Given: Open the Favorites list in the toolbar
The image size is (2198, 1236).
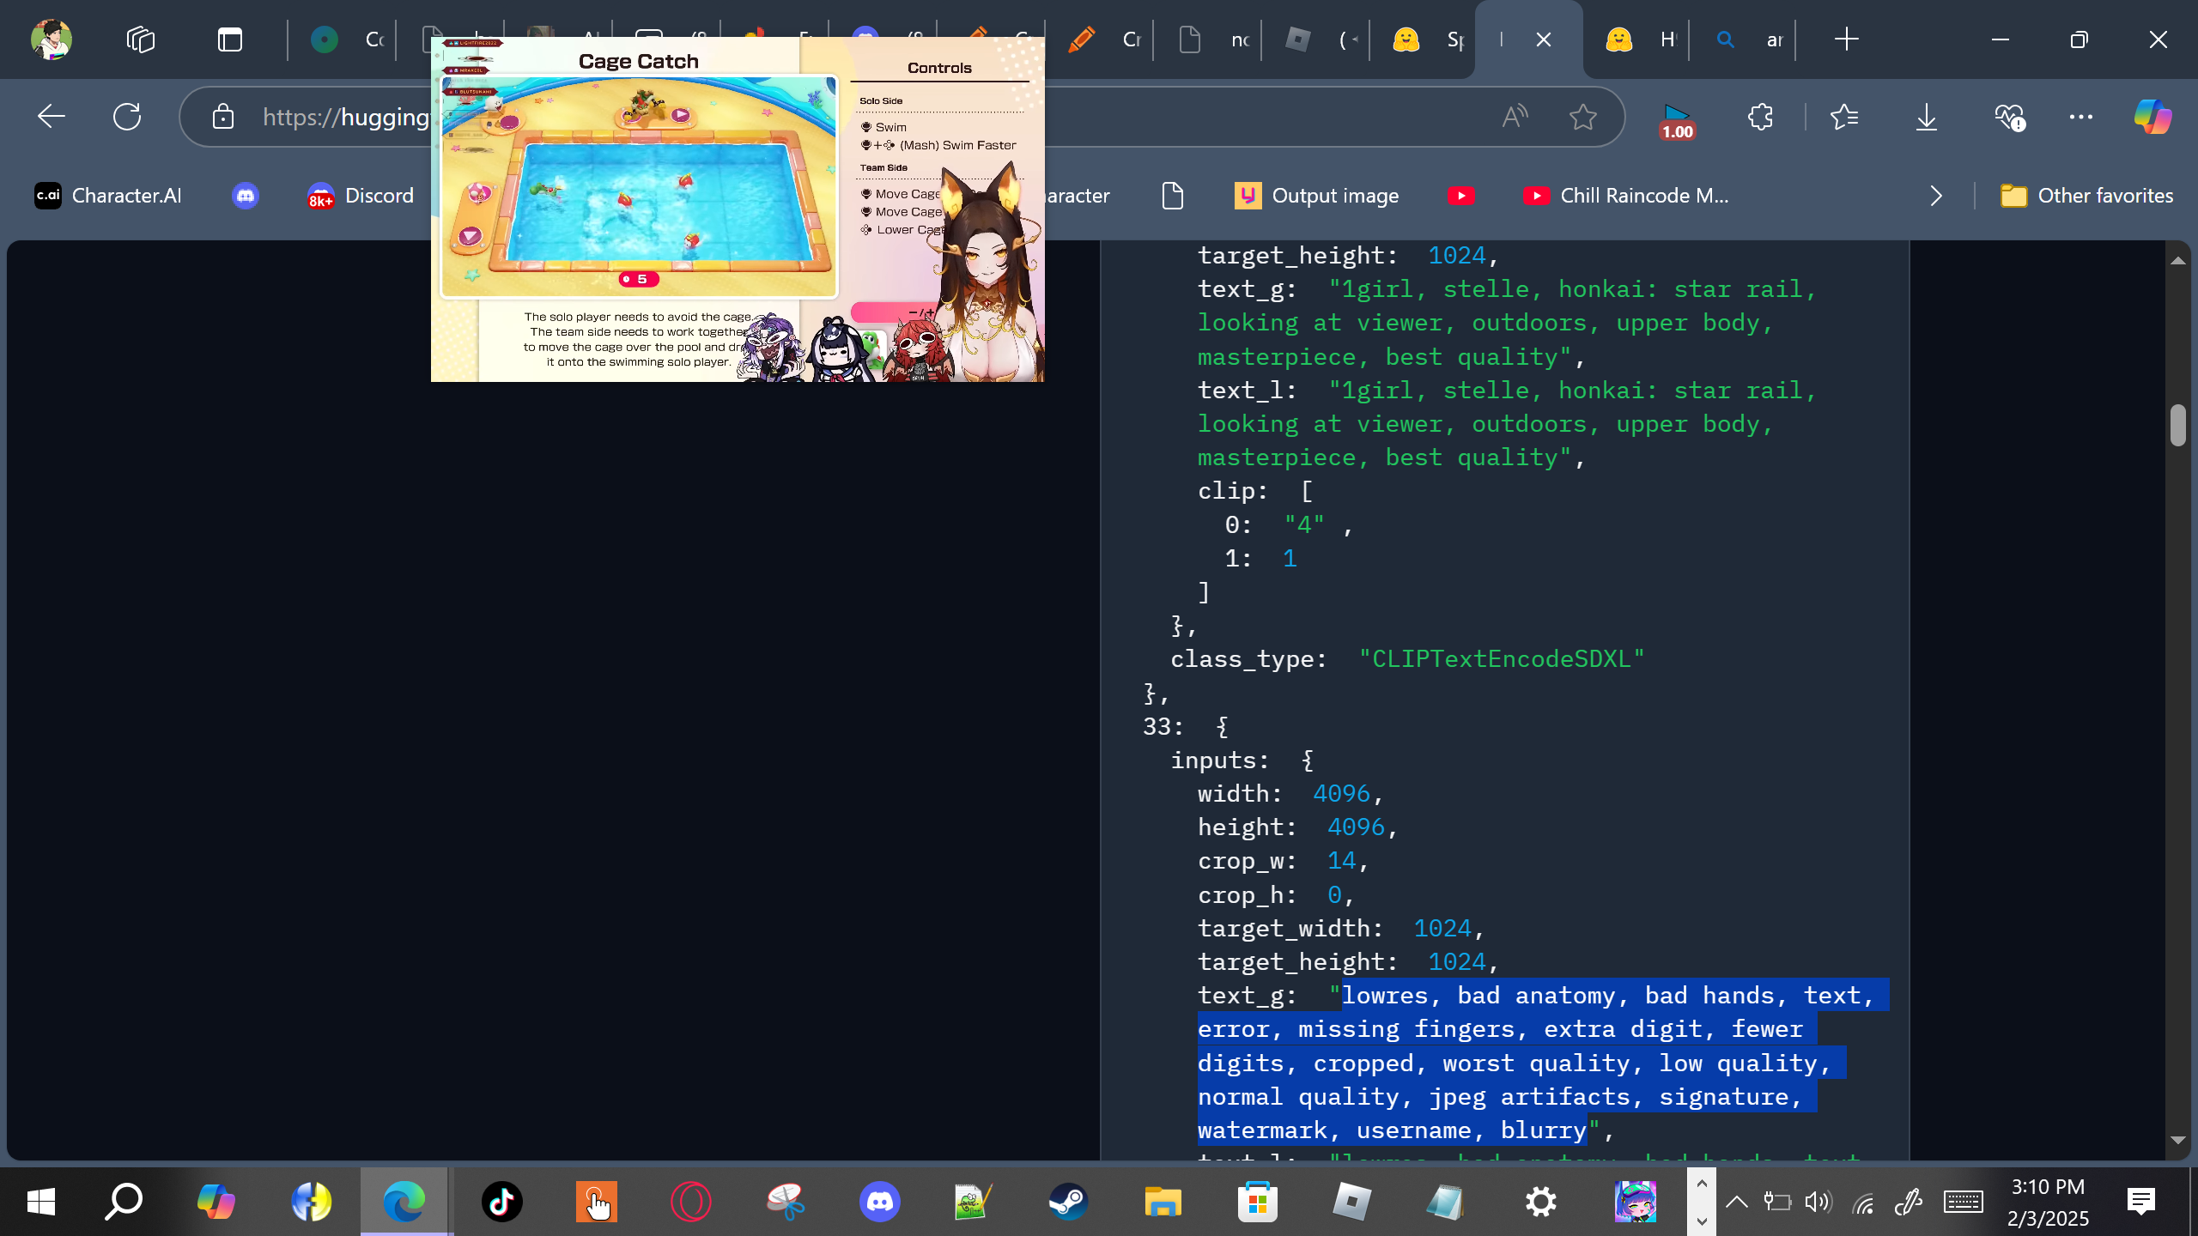Looking at the screenshot, I should pyautogui.click(x=1844, y=116).
